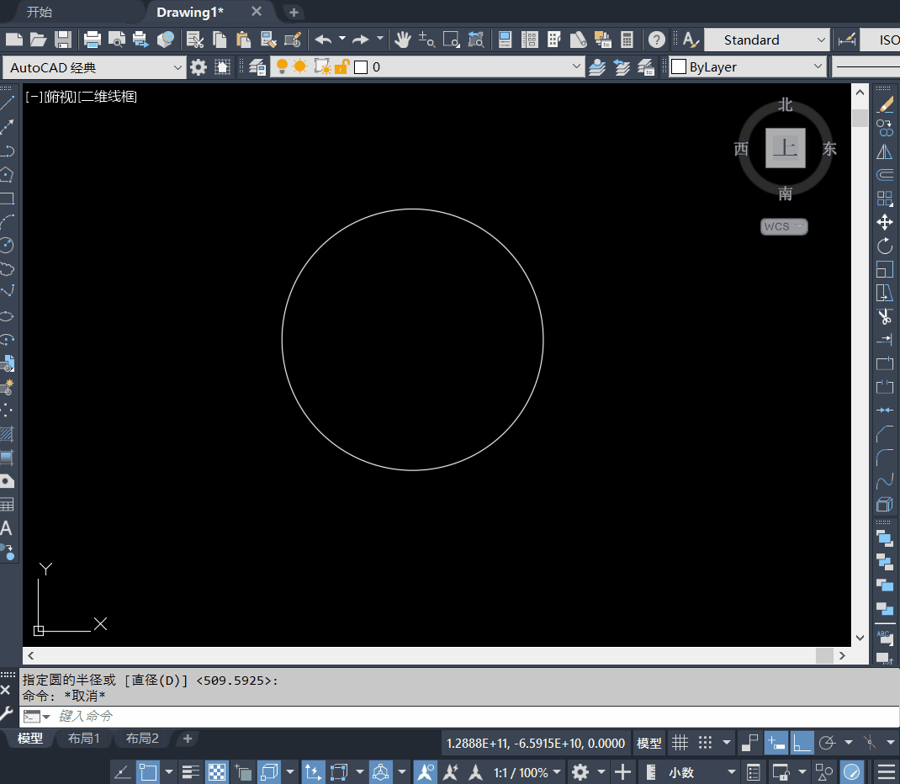Expand the redo history arrow
The image size is (900, 784).
pos(379,39)
